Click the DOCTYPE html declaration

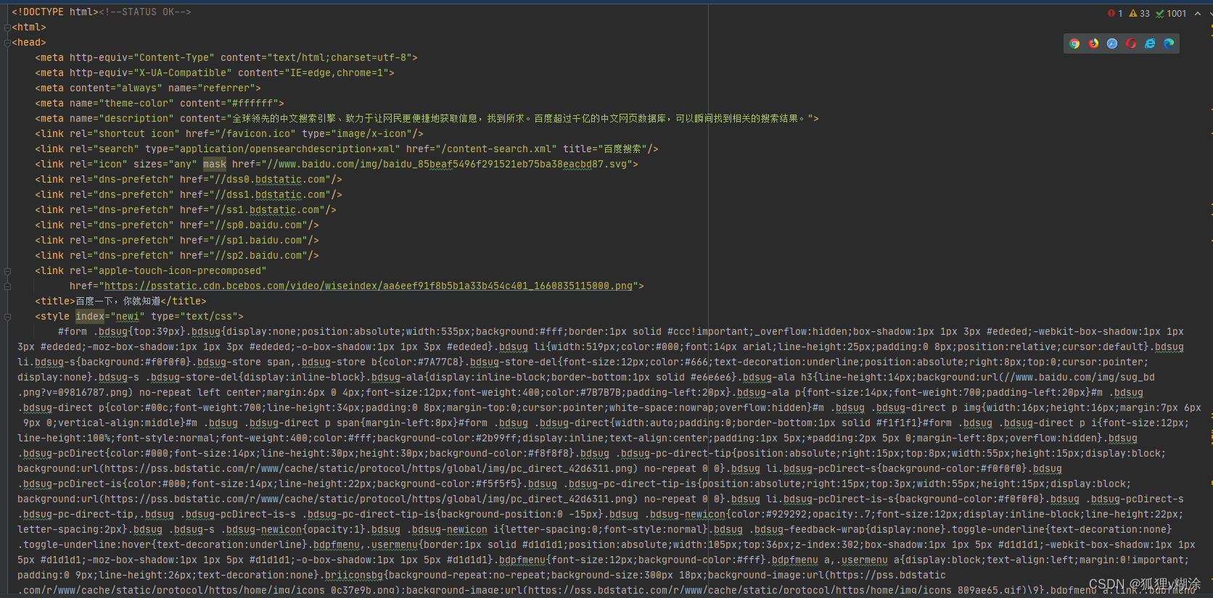pos(55,12)
